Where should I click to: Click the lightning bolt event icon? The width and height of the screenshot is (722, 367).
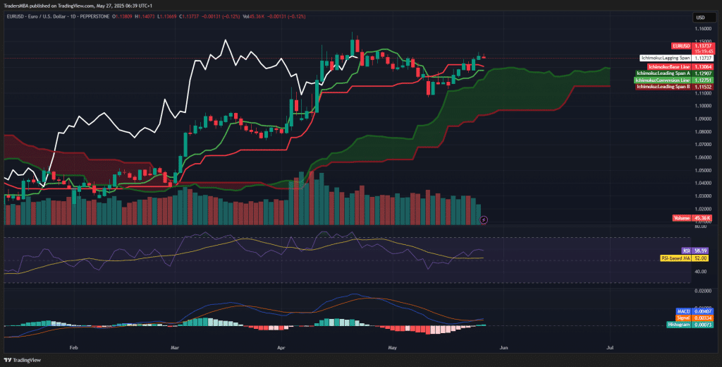pos(483,219)
